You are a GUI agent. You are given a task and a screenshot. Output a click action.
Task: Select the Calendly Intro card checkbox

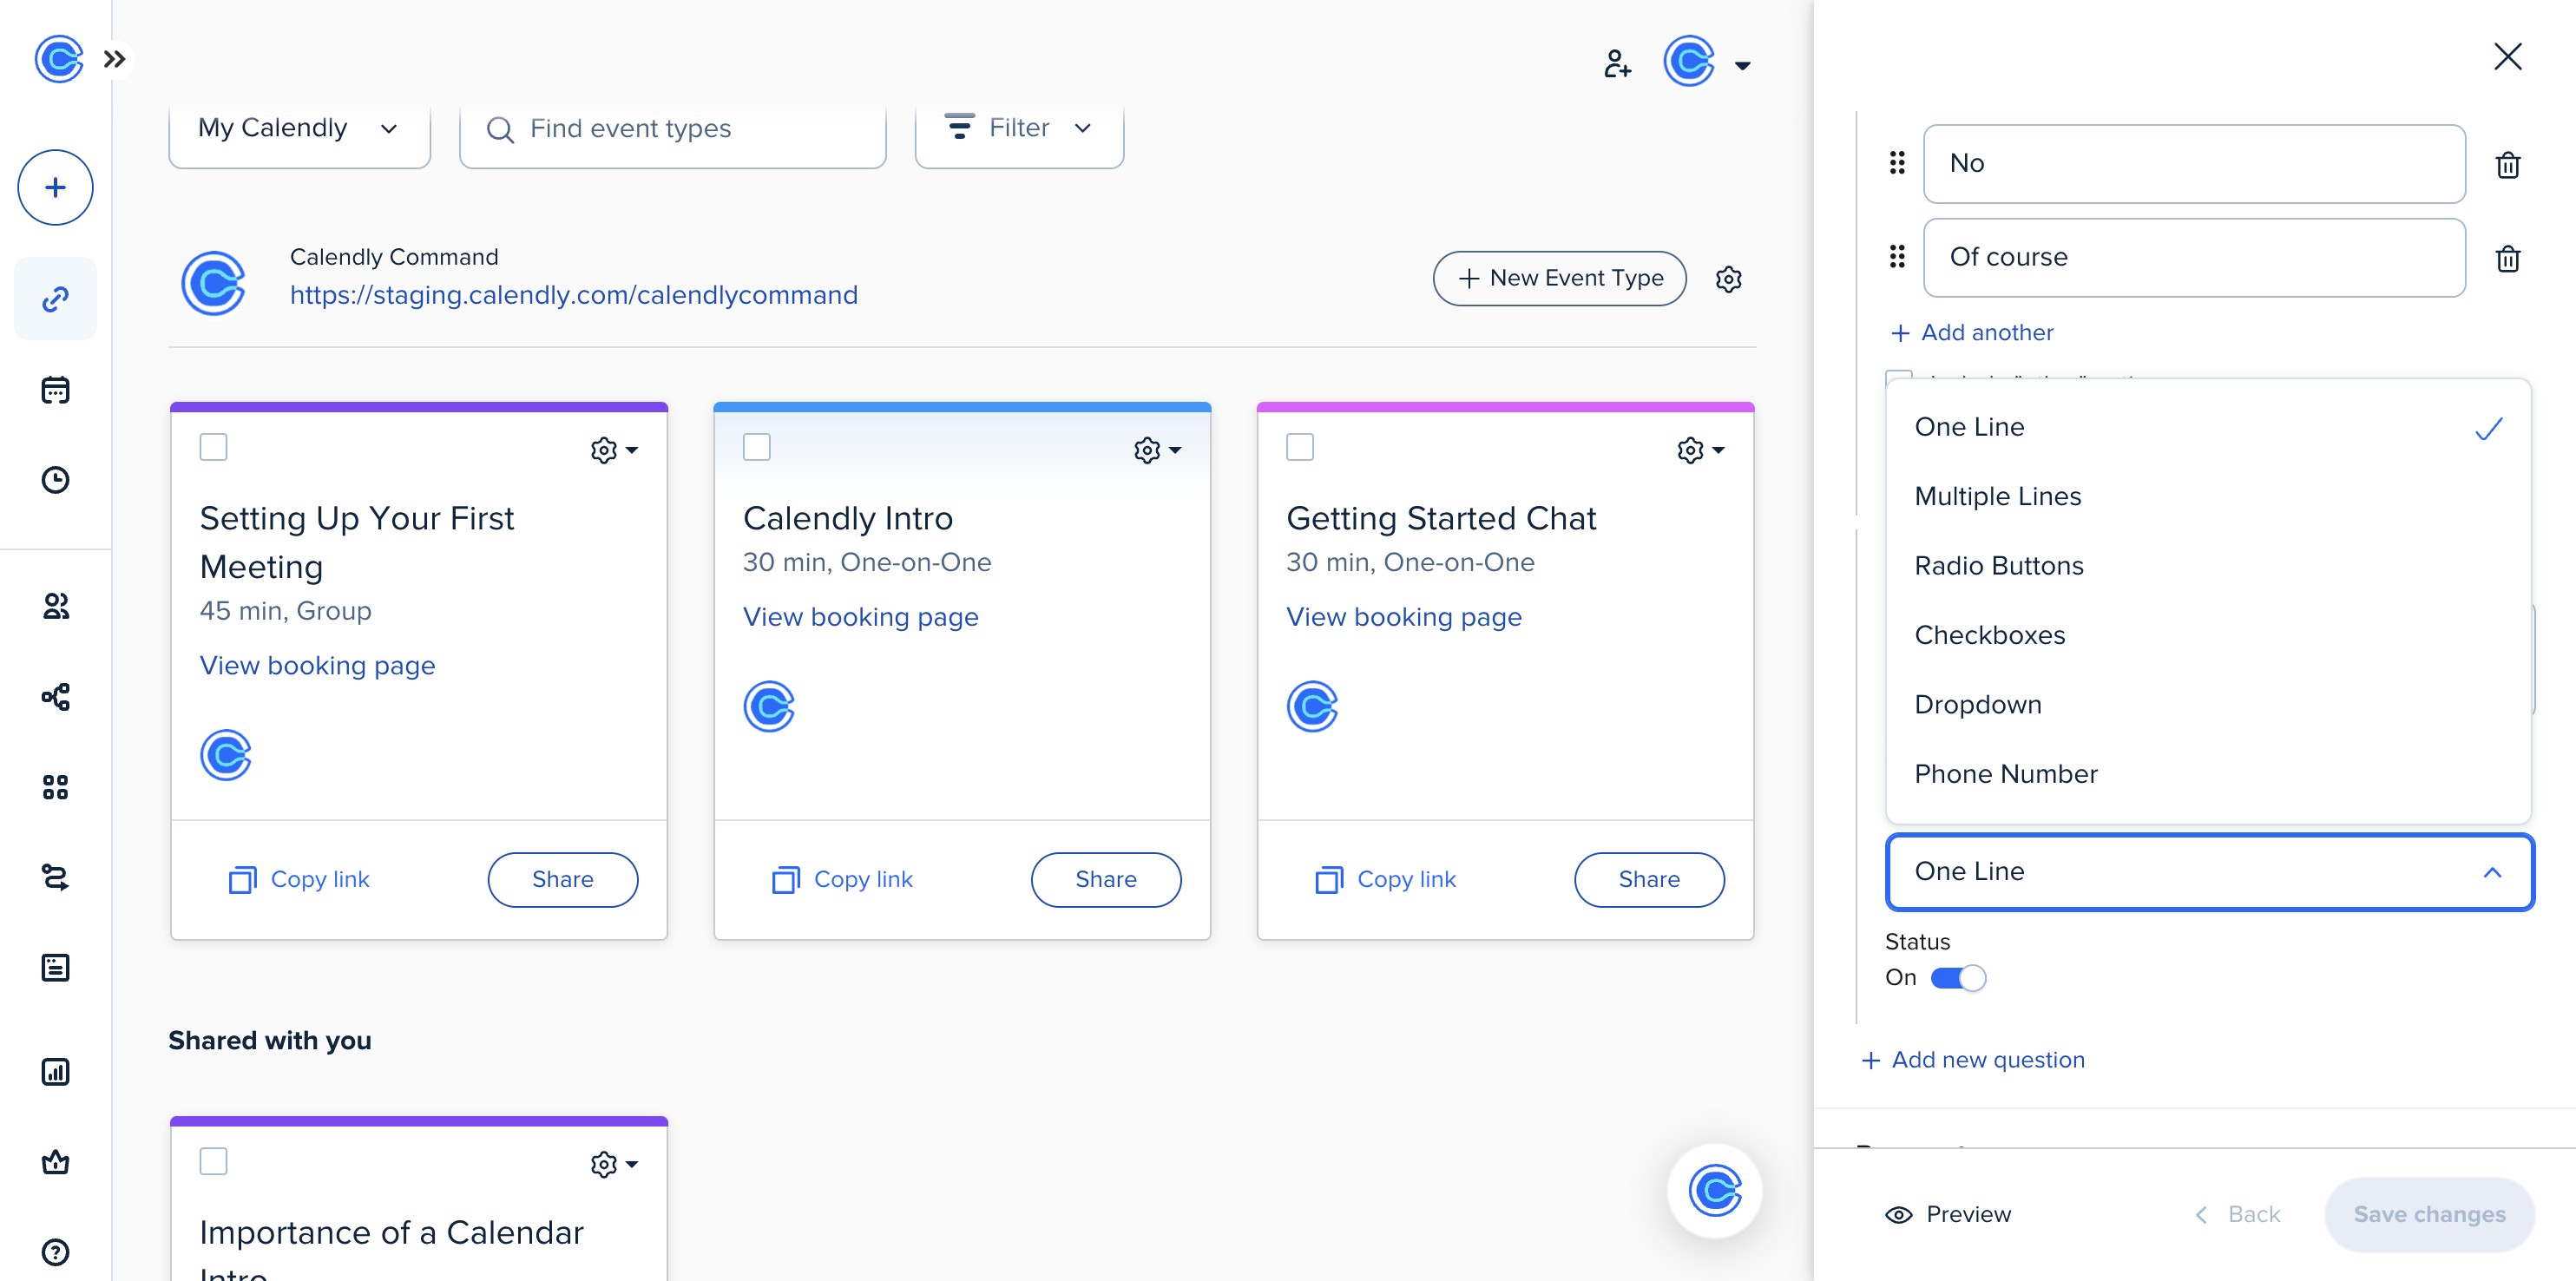[757, 447]
